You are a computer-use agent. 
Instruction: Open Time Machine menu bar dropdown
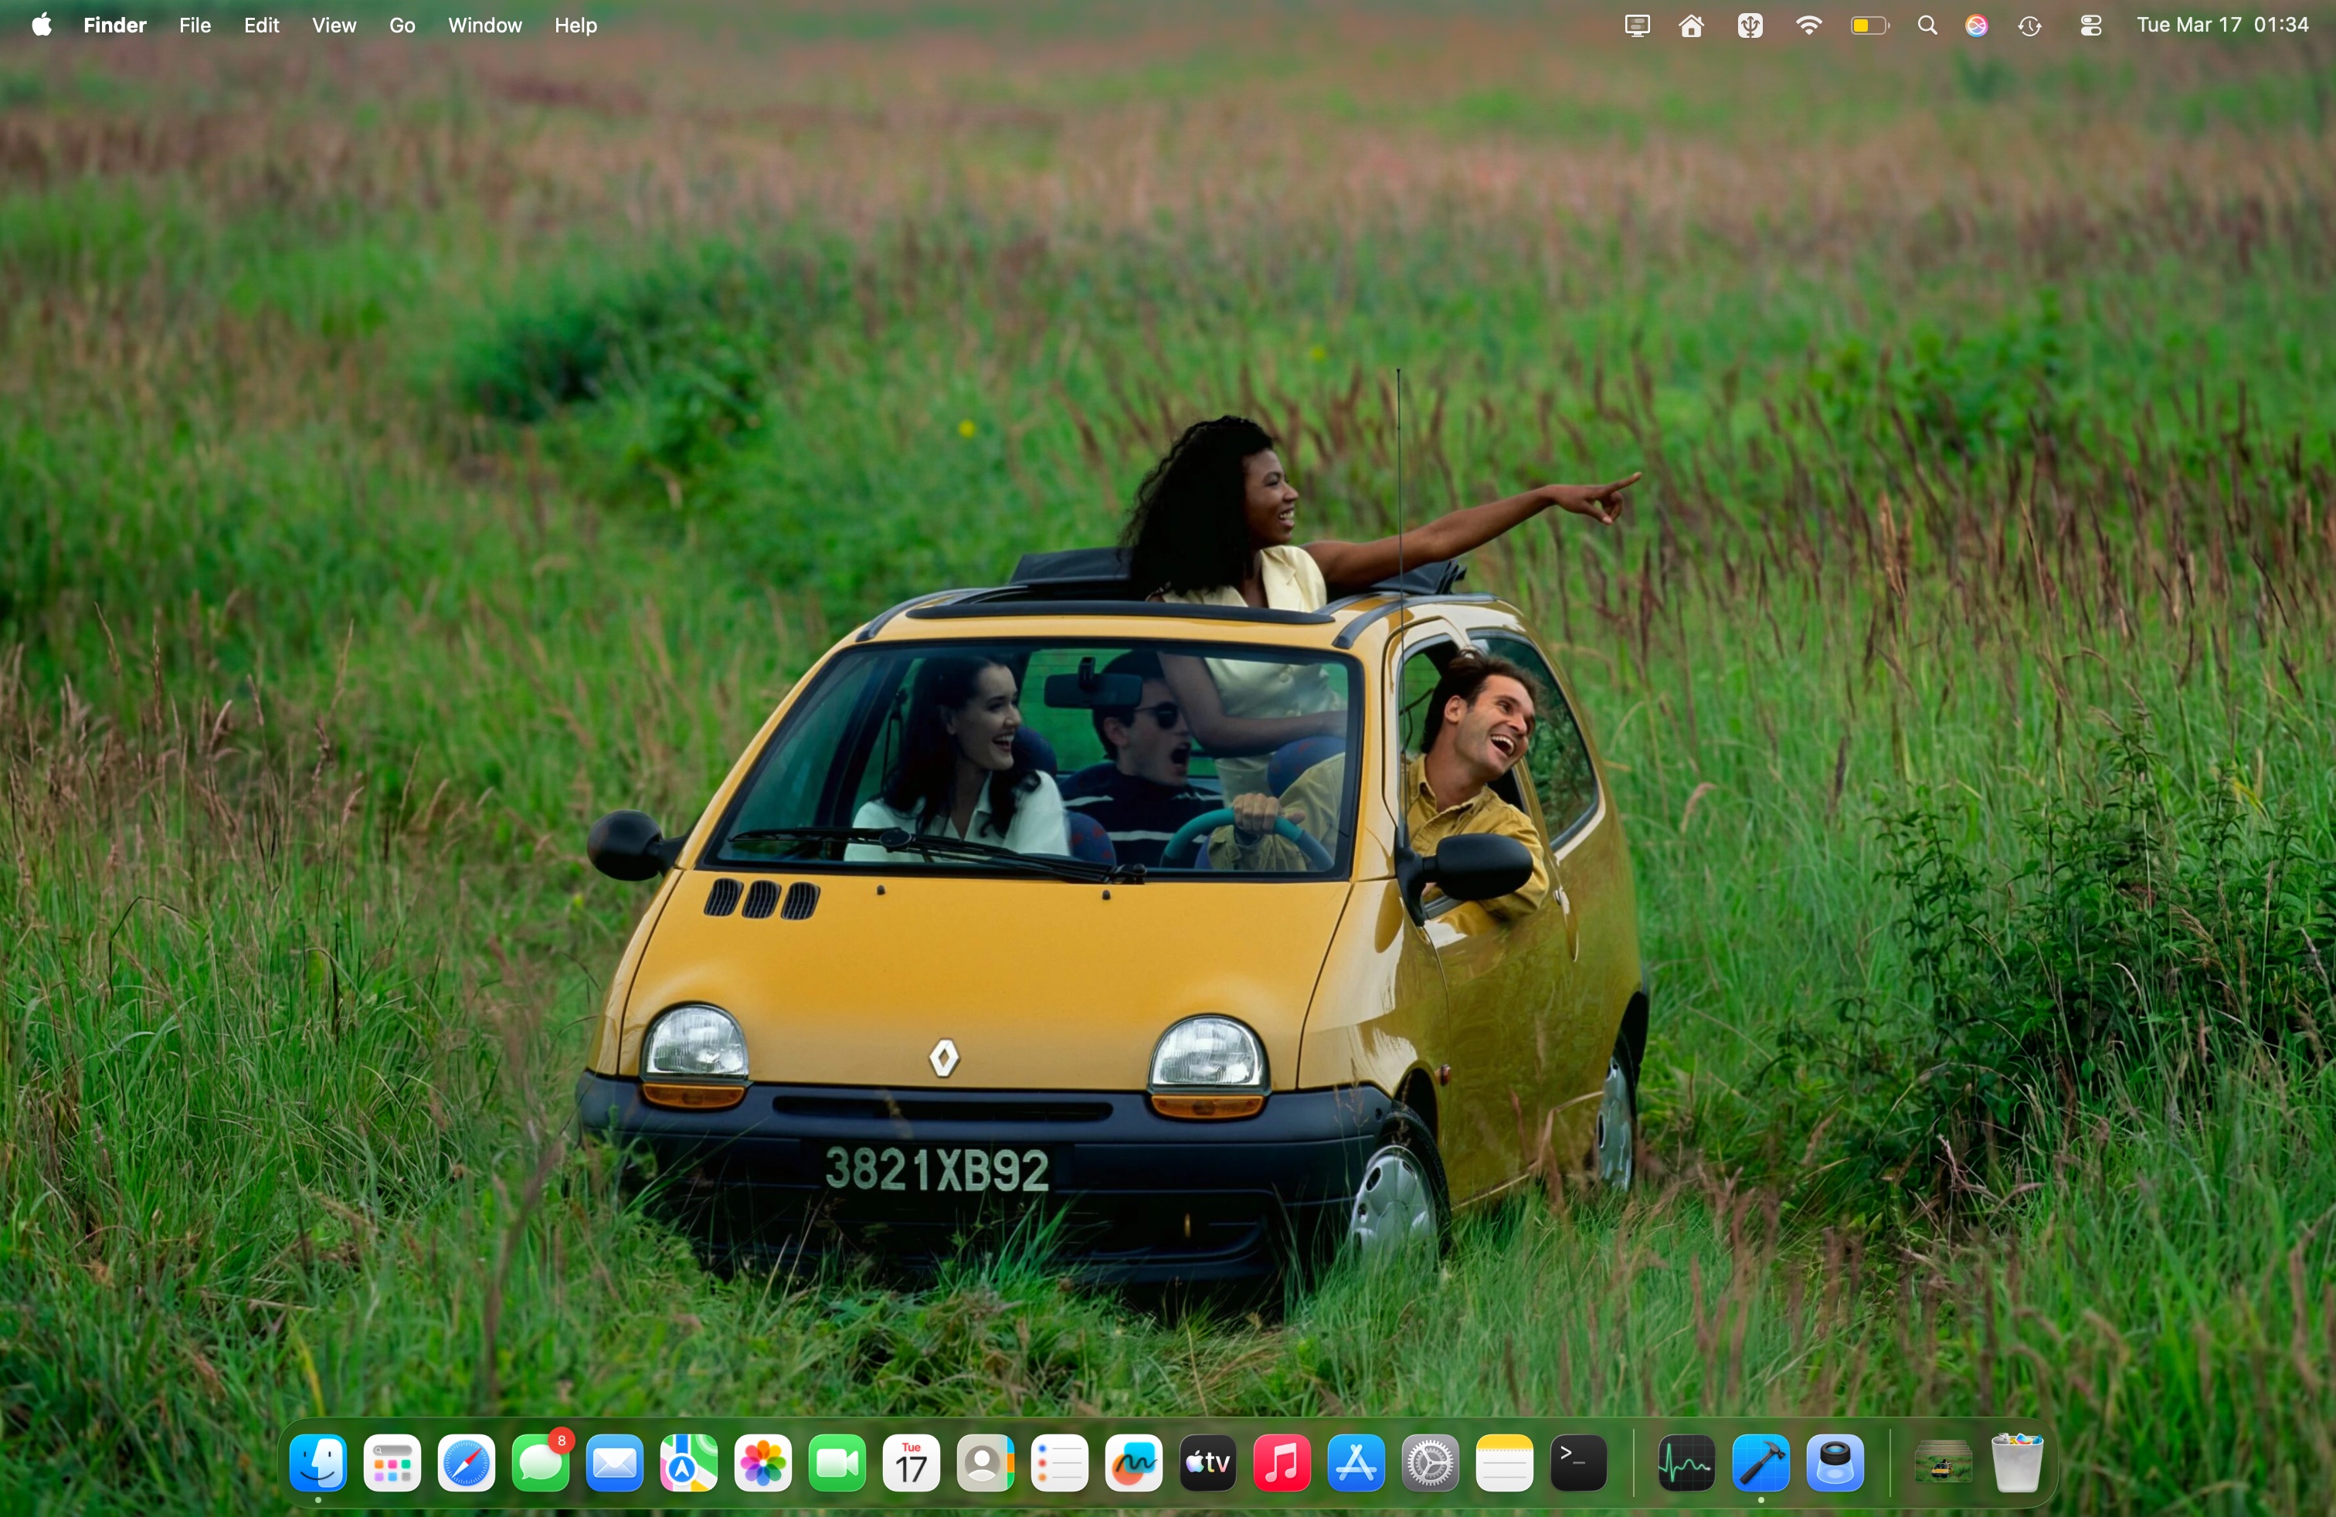(x=2031, y=26)
